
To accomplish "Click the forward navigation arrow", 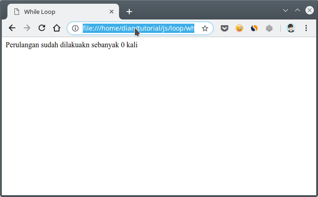I will (27, 28).
